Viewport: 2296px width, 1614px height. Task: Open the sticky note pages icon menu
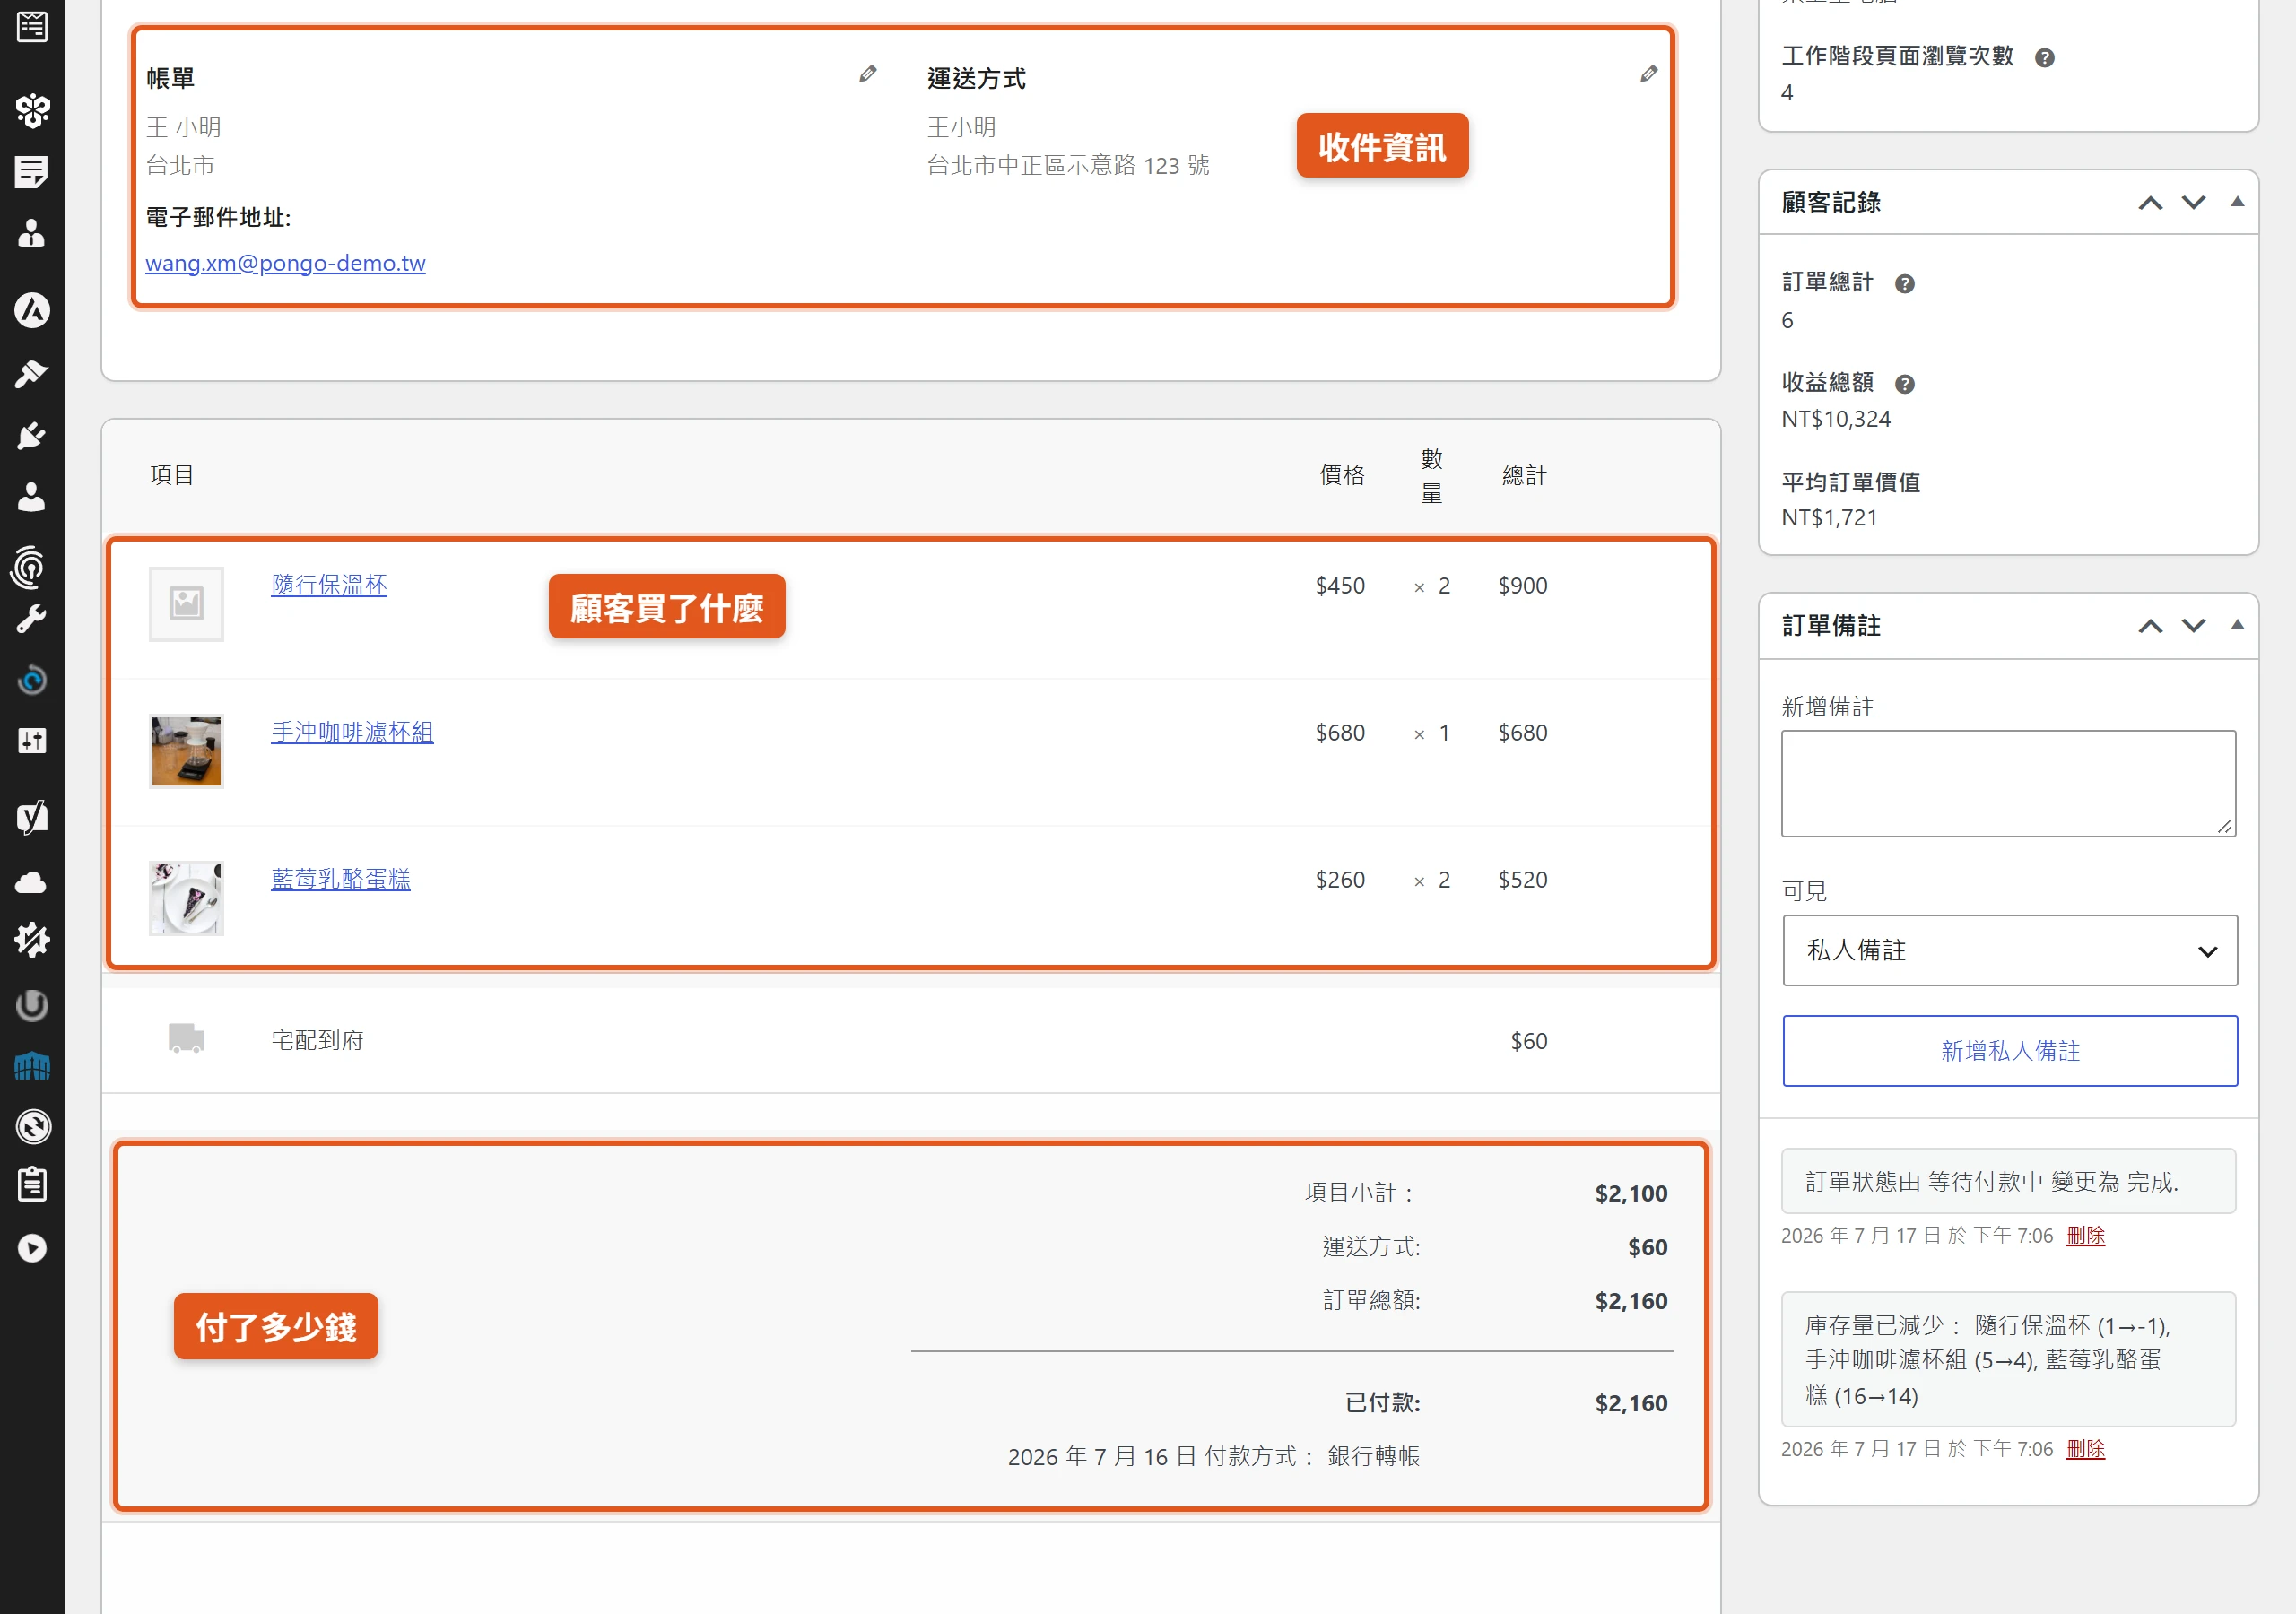[x=32, y=172]
